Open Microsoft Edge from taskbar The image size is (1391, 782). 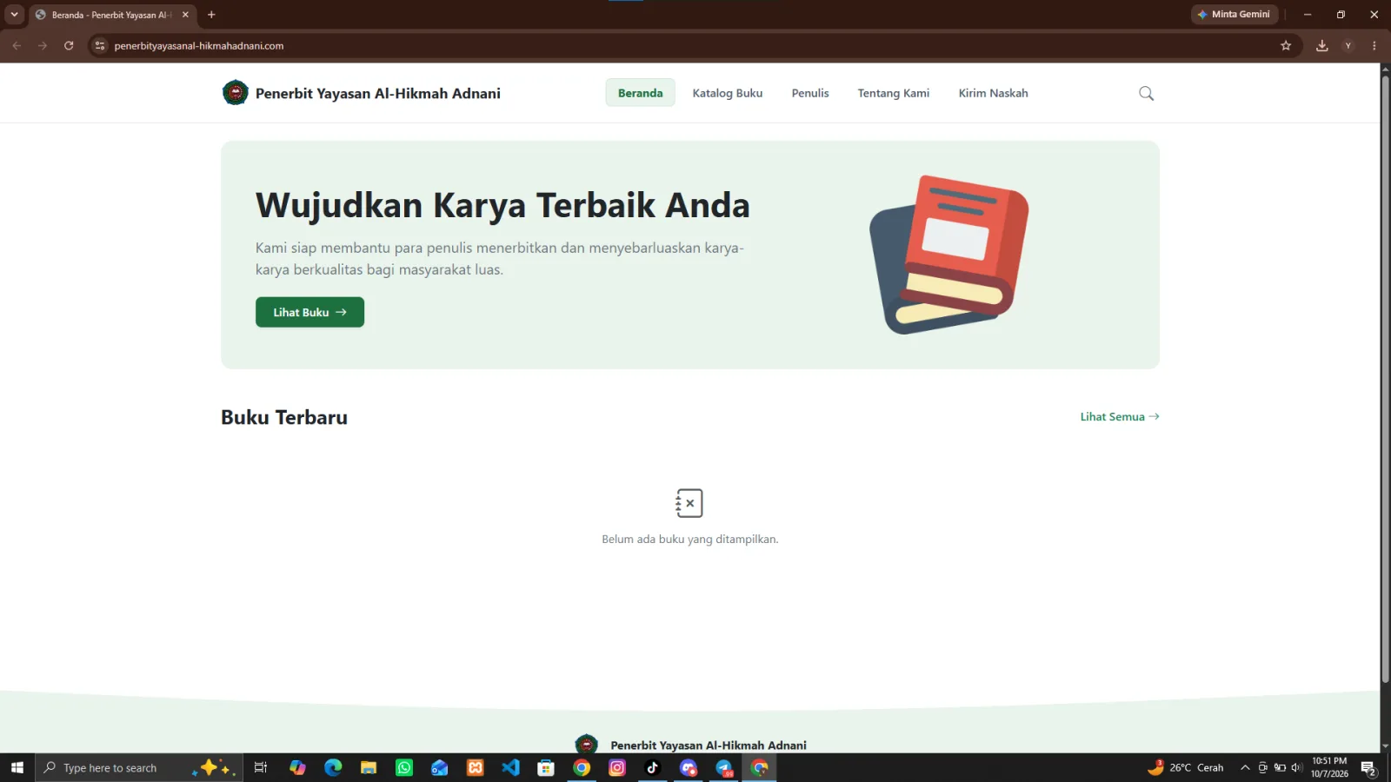click(333, 767)
